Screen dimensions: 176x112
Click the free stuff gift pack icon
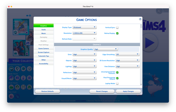coord(11,96)
